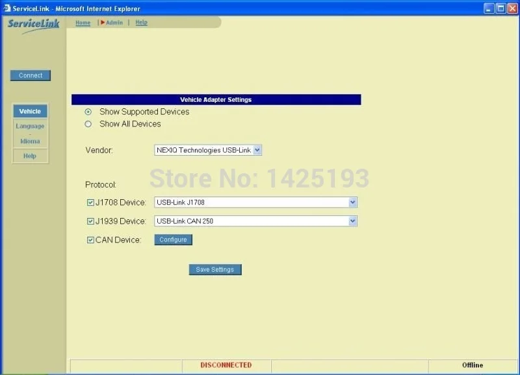Toggle the J1939 Device checkbox
The height and width of the screenshot is (375, 520).
90,221
